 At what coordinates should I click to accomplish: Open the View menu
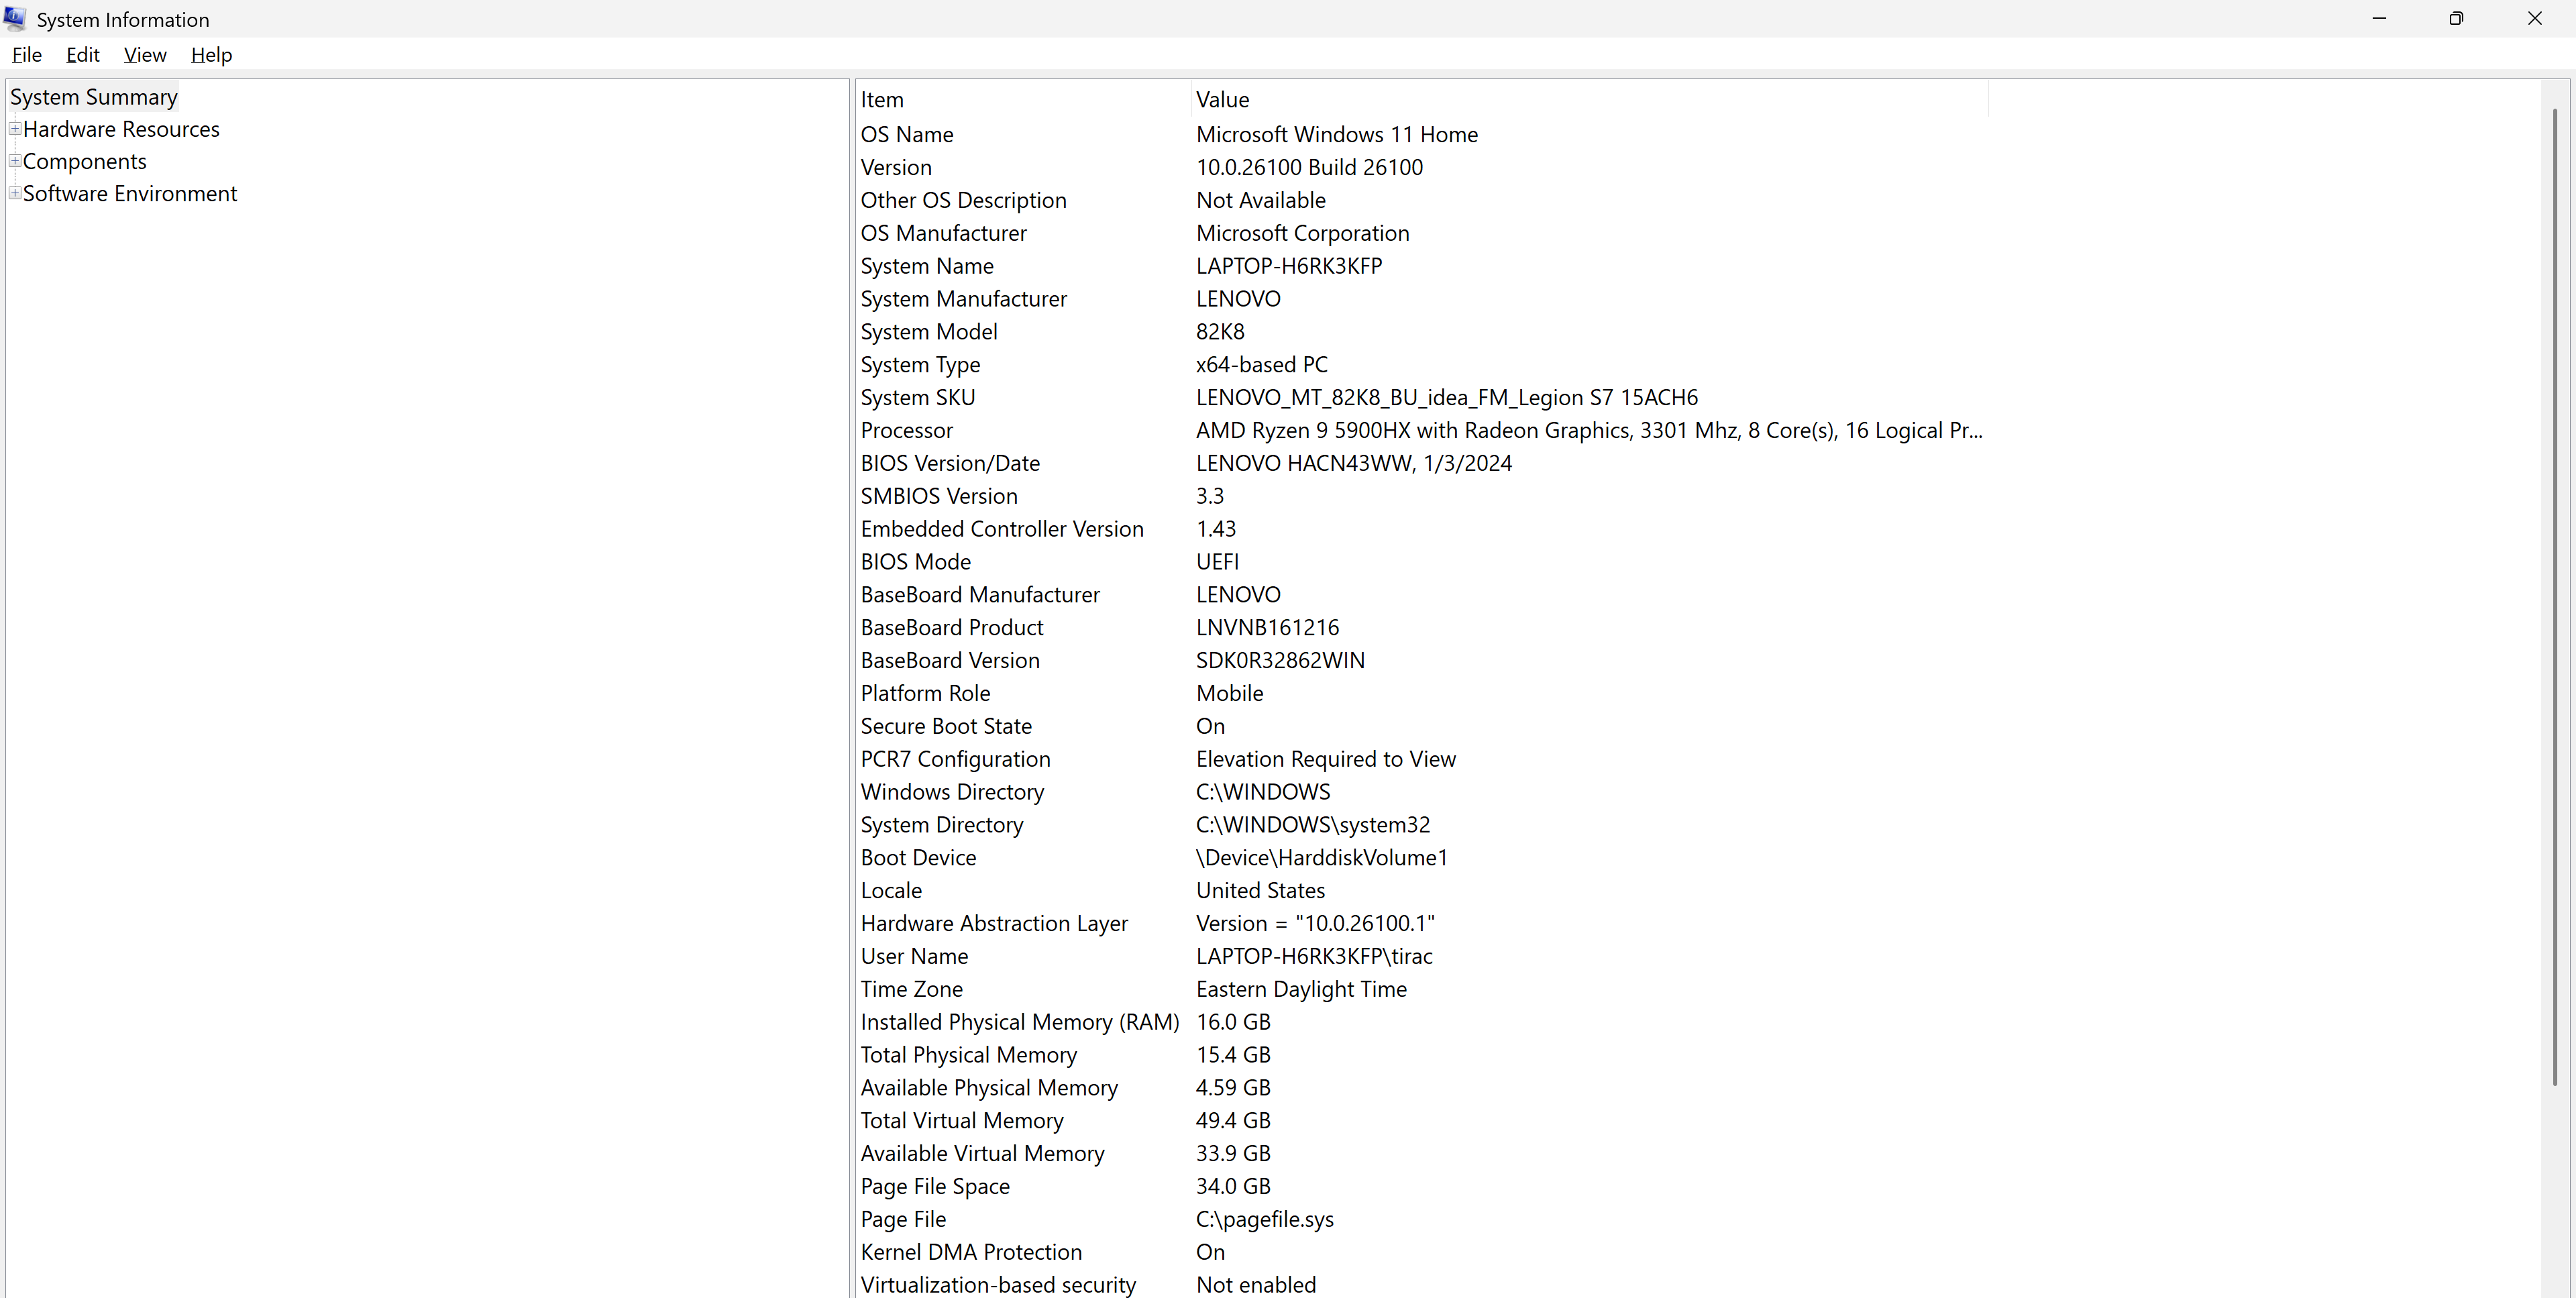(145, 55)
